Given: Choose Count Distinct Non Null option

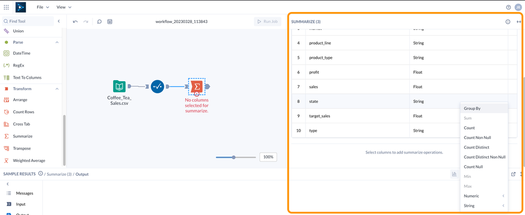Looking at the screenshot, I should (484, 157).
